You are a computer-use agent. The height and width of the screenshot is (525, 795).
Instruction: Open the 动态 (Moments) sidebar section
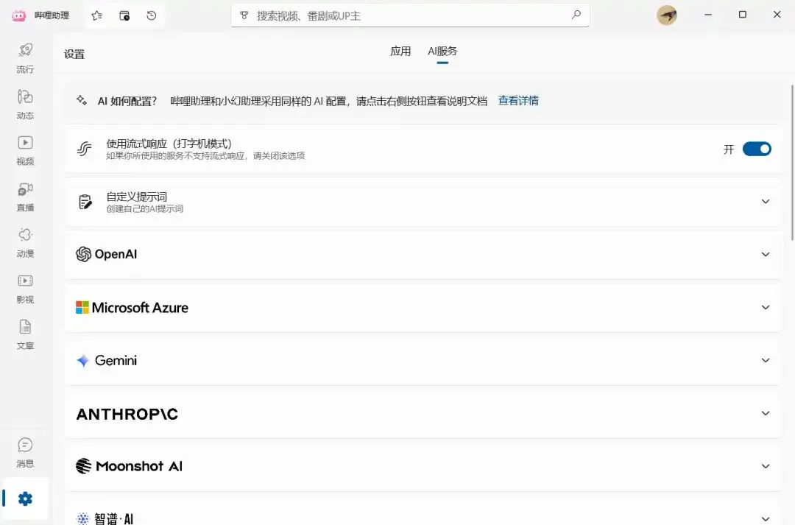(25, 105)
